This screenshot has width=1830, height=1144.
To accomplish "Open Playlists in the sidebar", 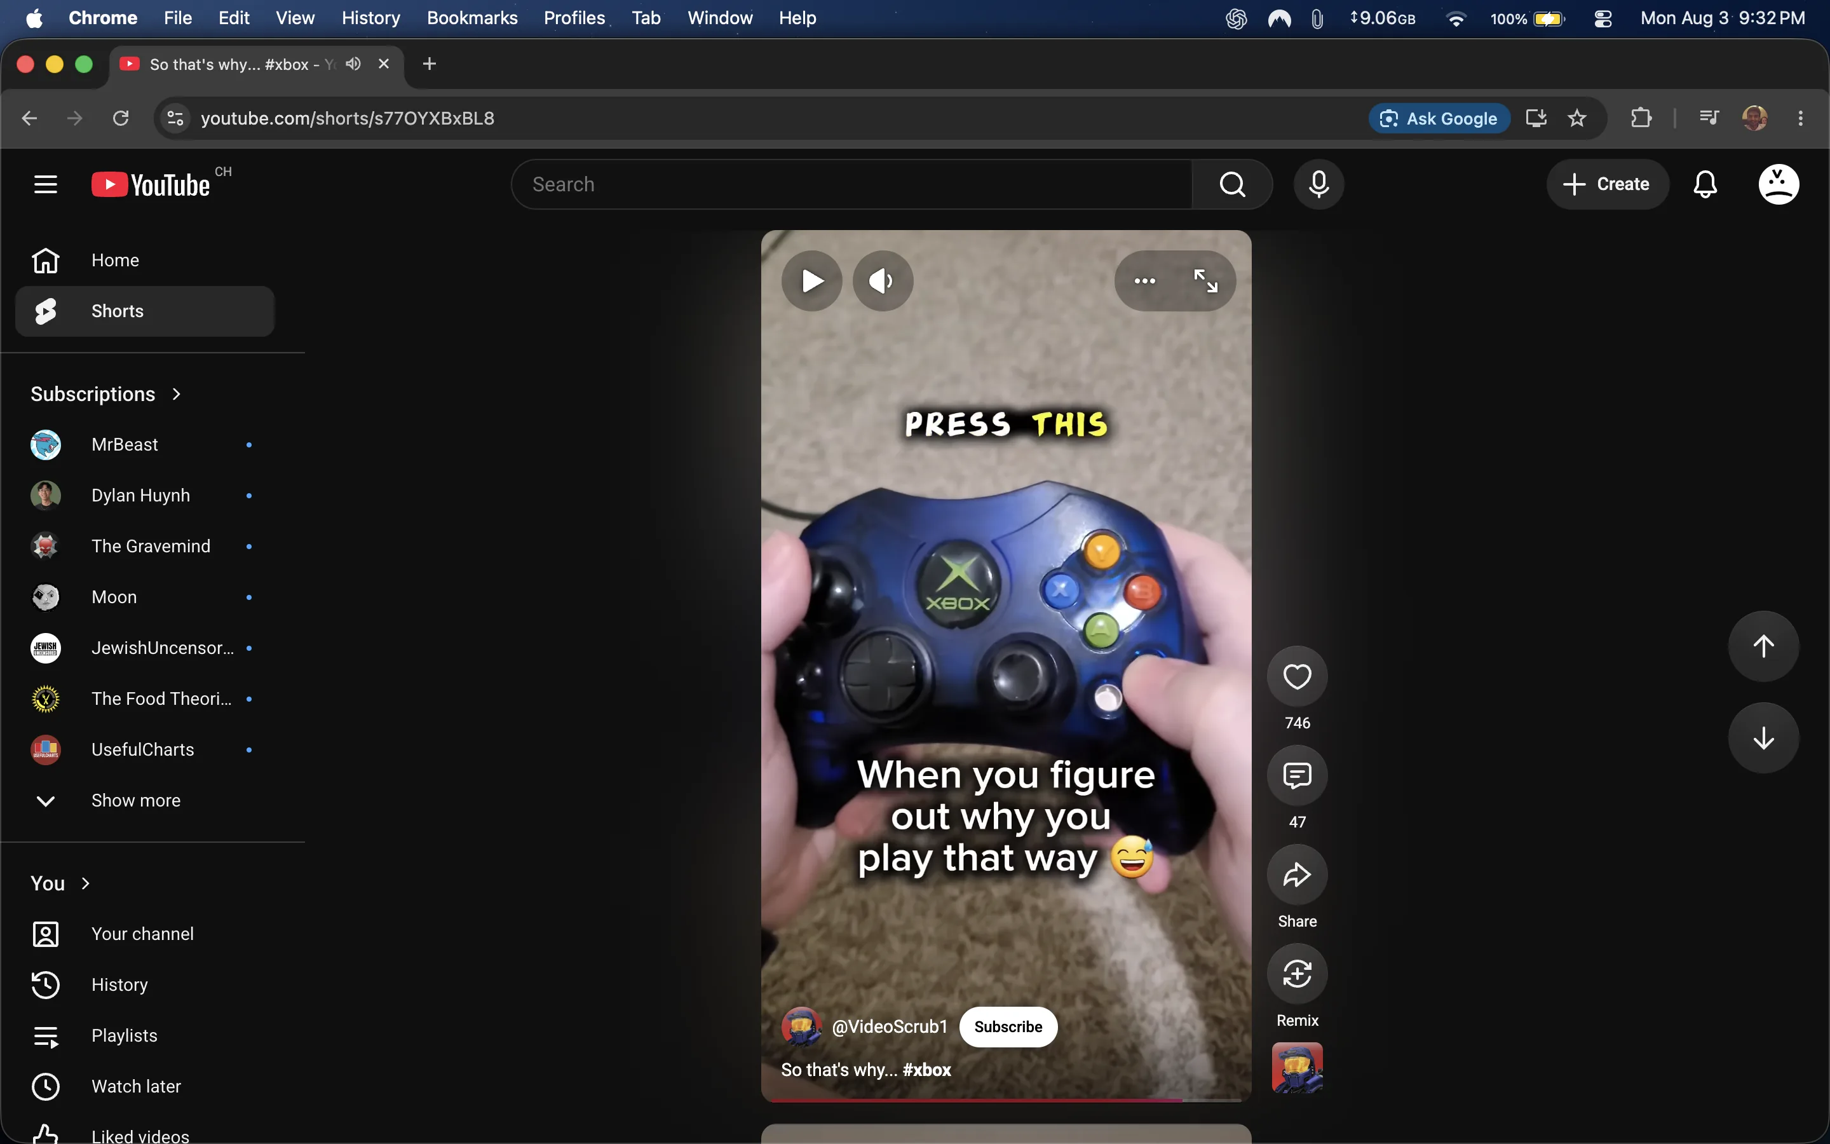I will (x=144, y=1036).
